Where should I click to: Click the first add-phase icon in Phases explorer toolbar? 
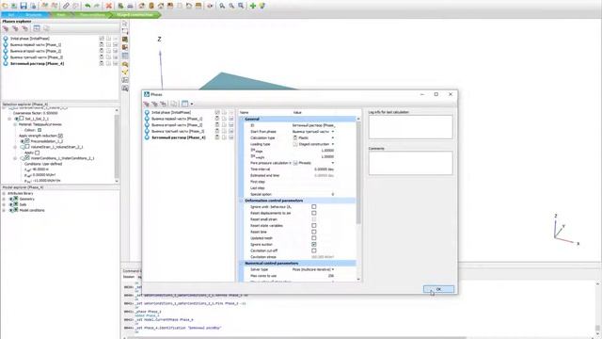[6, 28]
